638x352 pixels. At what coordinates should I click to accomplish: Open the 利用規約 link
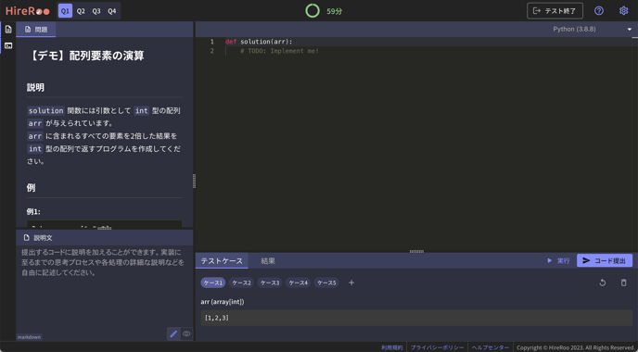coord(392,347)
